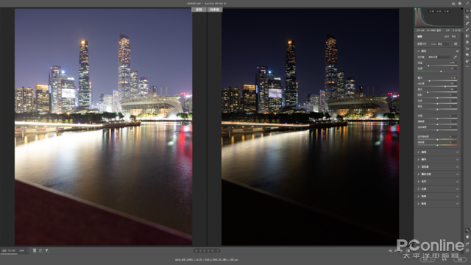The height and width of the screenshot is (265, 471).
Task: Toggle visibility eye of the Optics panel
Action: point(457,182)
